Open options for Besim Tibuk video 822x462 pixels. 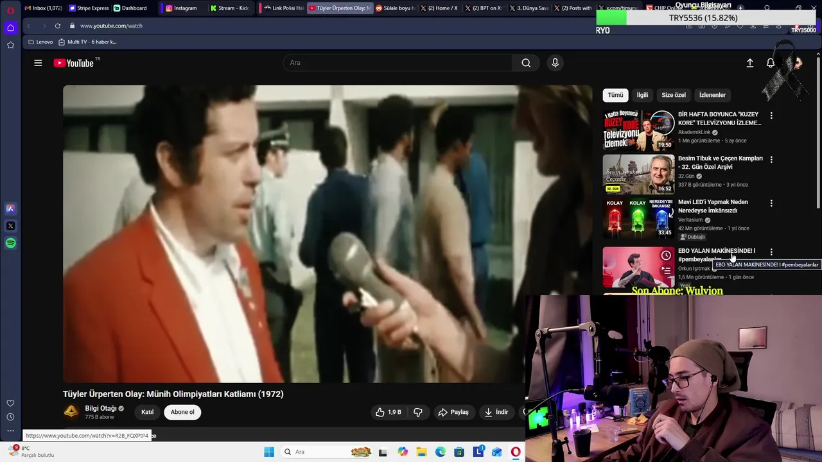pos(771,159)
